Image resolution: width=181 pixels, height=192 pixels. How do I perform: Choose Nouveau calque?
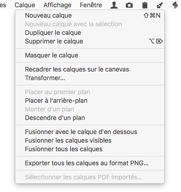(x=90, y=15)
